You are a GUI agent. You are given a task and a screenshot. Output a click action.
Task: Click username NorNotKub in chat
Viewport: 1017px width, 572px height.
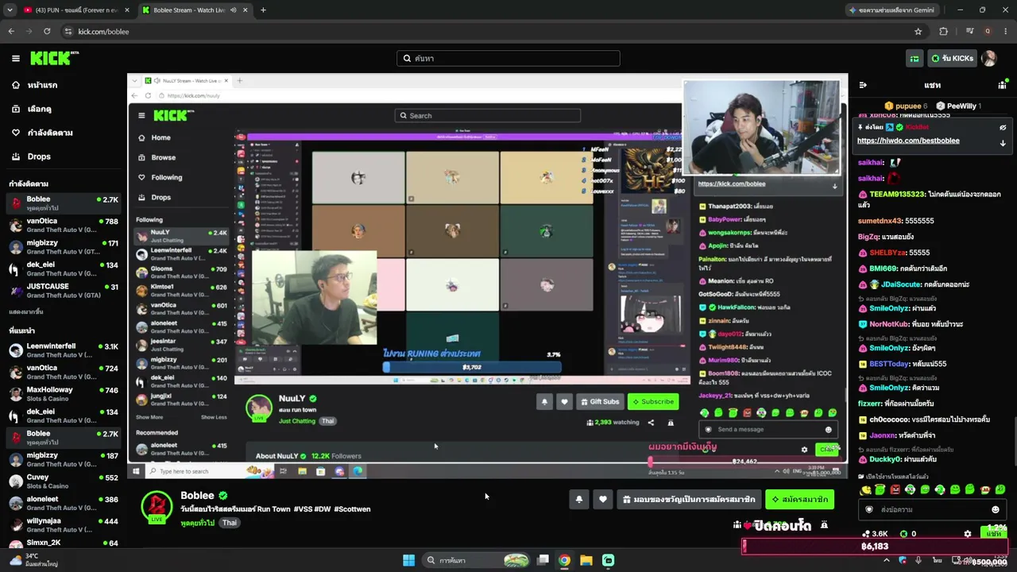pos(888,324)
